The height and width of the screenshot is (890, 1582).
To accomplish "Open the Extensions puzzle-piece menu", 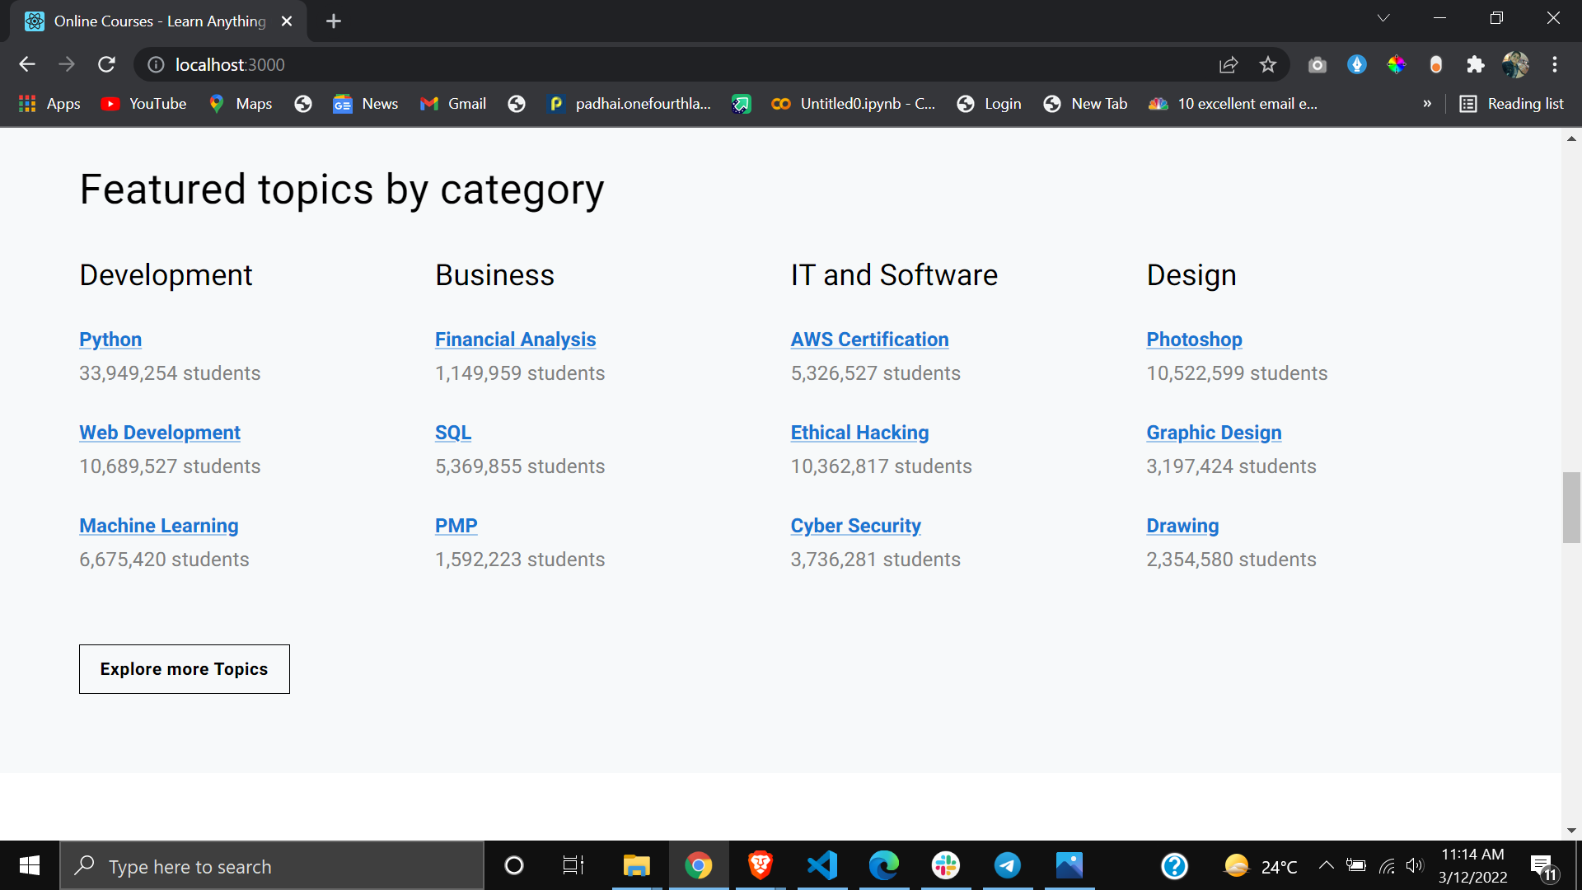I will point(1476,64).
